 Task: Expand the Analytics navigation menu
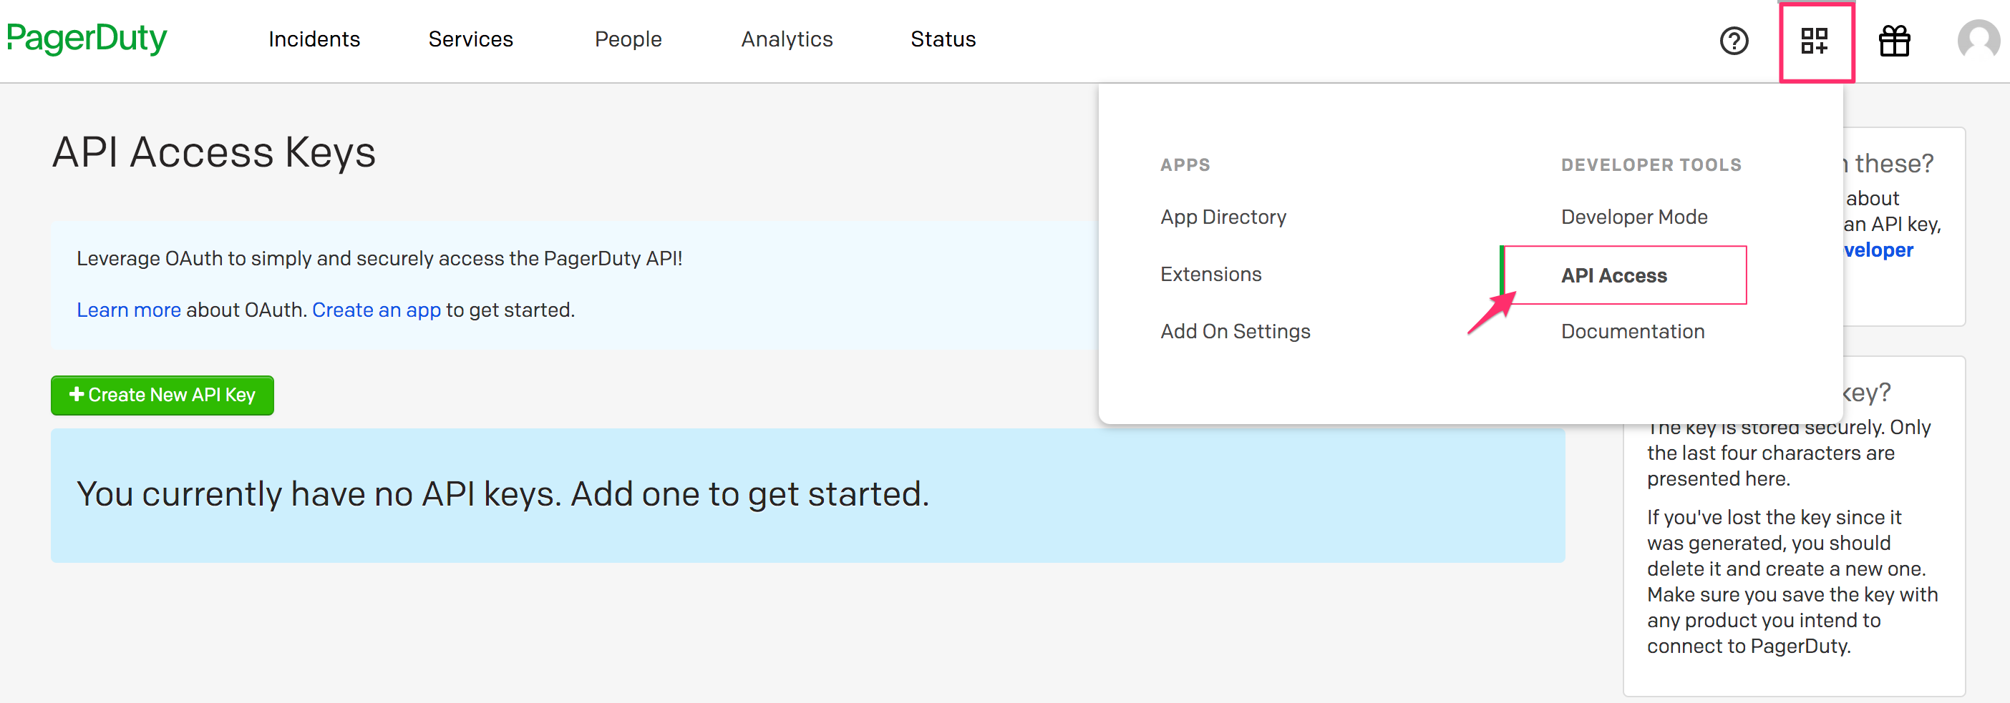[x=787, y=40]
